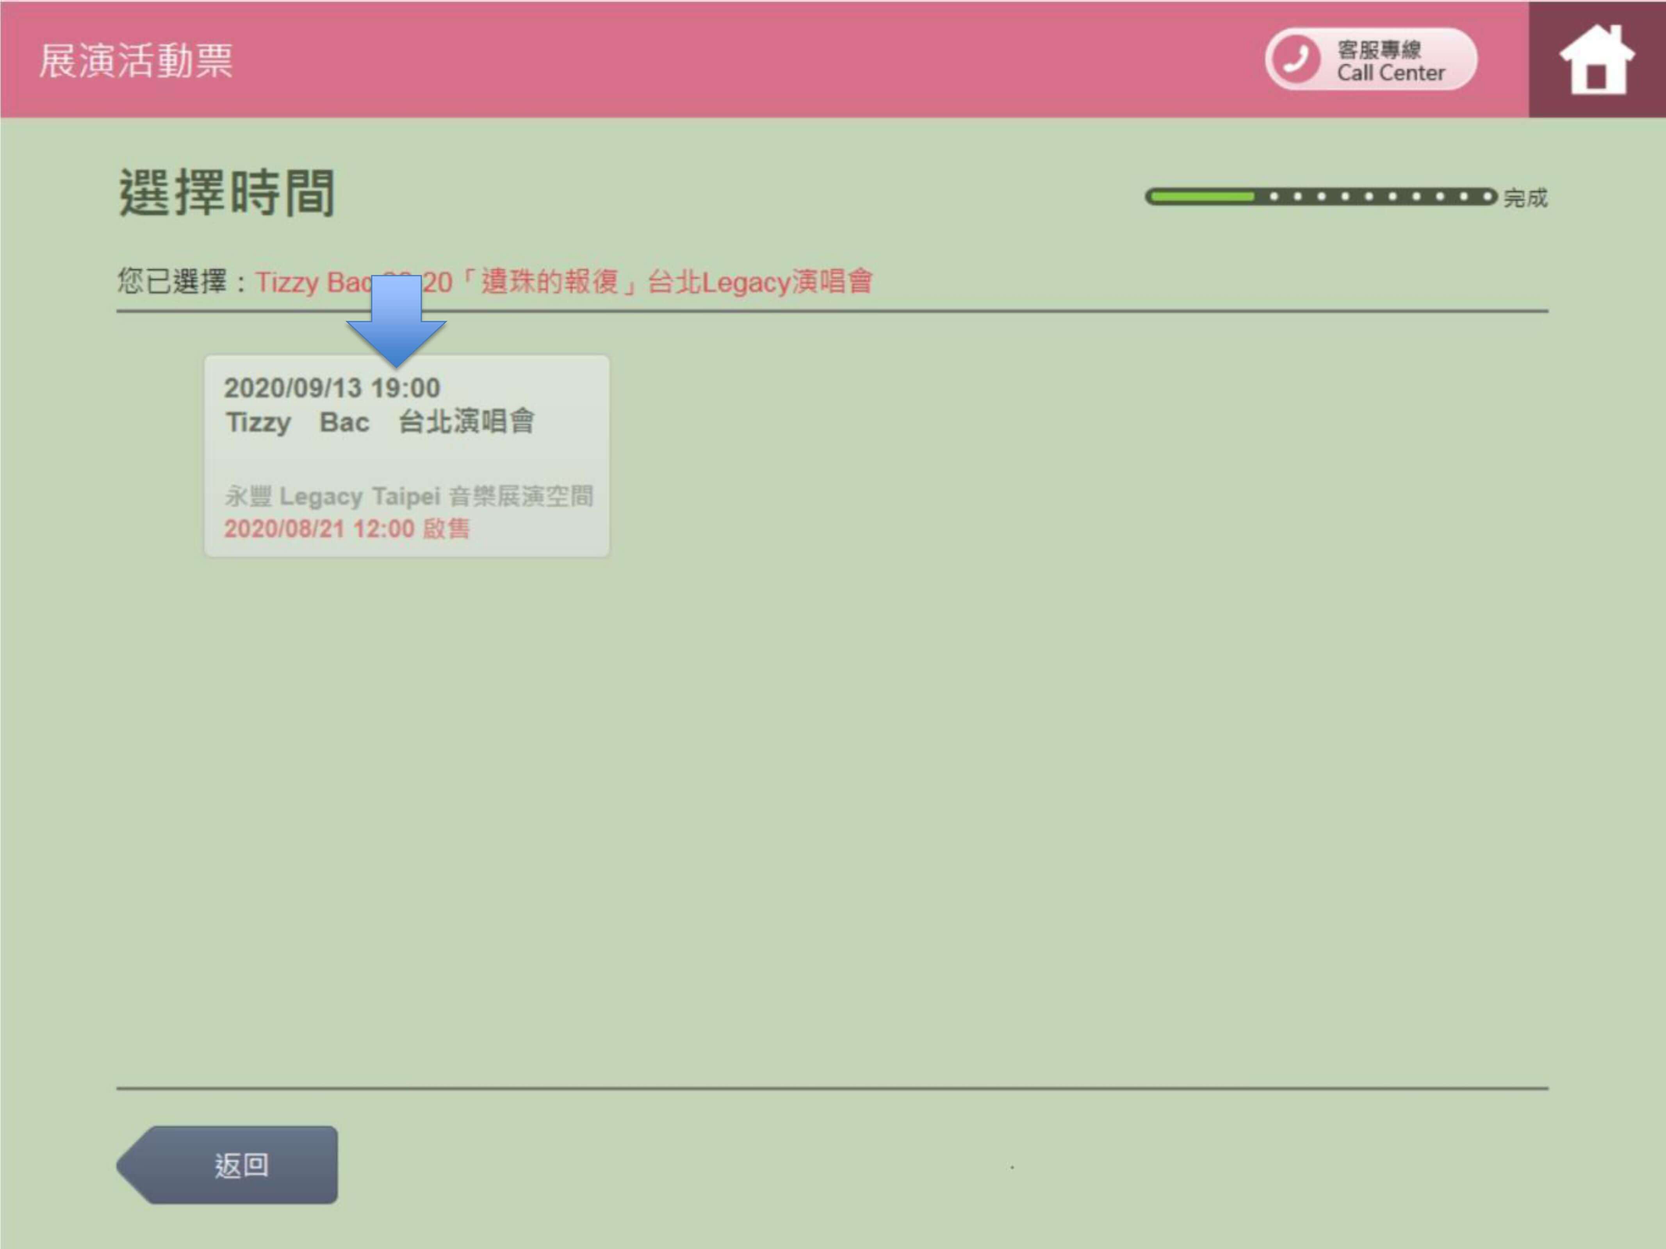Go to the home screen via house icon
Viewport: 1666px width, 1249px height.
[1596, 59]
